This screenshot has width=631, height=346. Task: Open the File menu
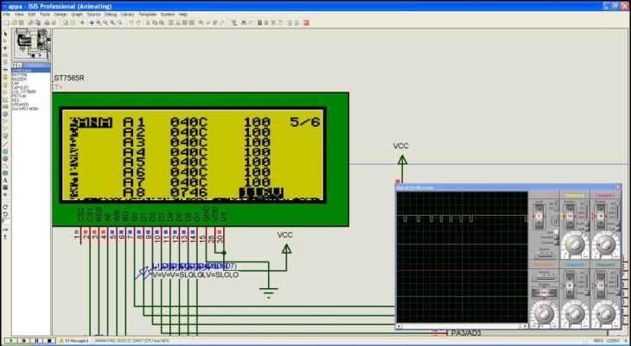click(x=6, y=14)
